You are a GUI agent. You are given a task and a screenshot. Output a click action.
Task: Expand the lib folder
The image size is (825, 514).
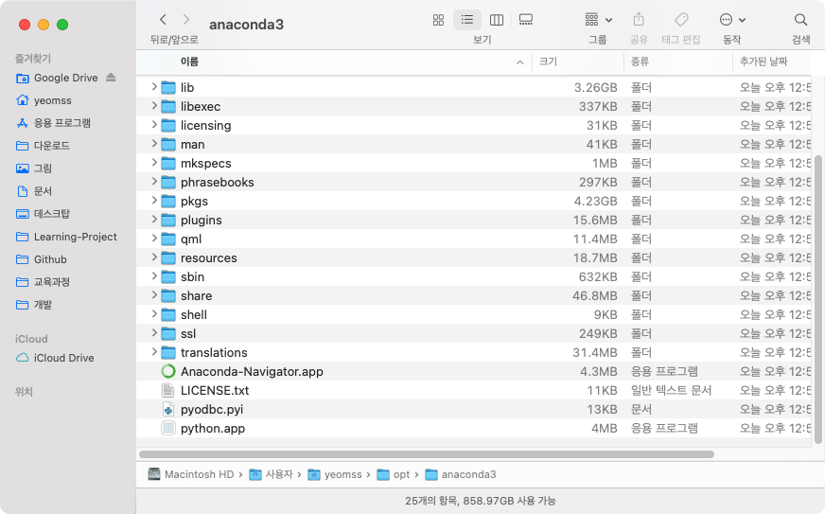click(x=154, y=87)
